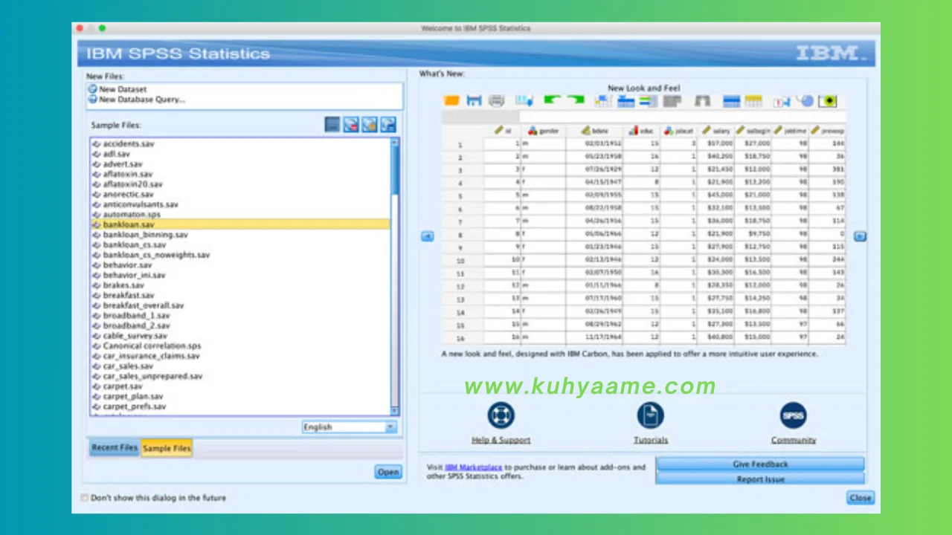Click scroll-up arrow of sample files list
The image size is (952, 535).
click(395, 142)
